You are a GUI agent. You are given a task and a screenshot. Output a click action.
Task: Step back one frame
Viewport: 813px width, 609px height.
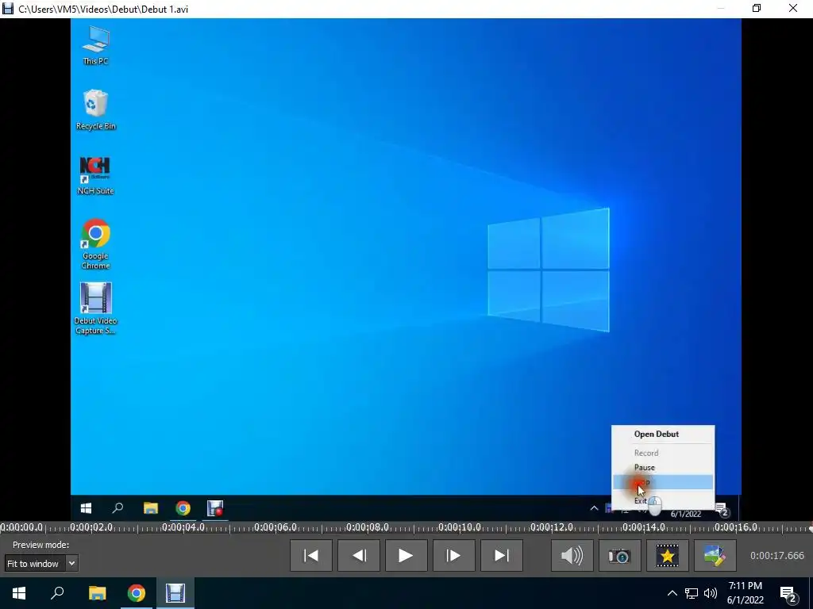coord(359,556)
